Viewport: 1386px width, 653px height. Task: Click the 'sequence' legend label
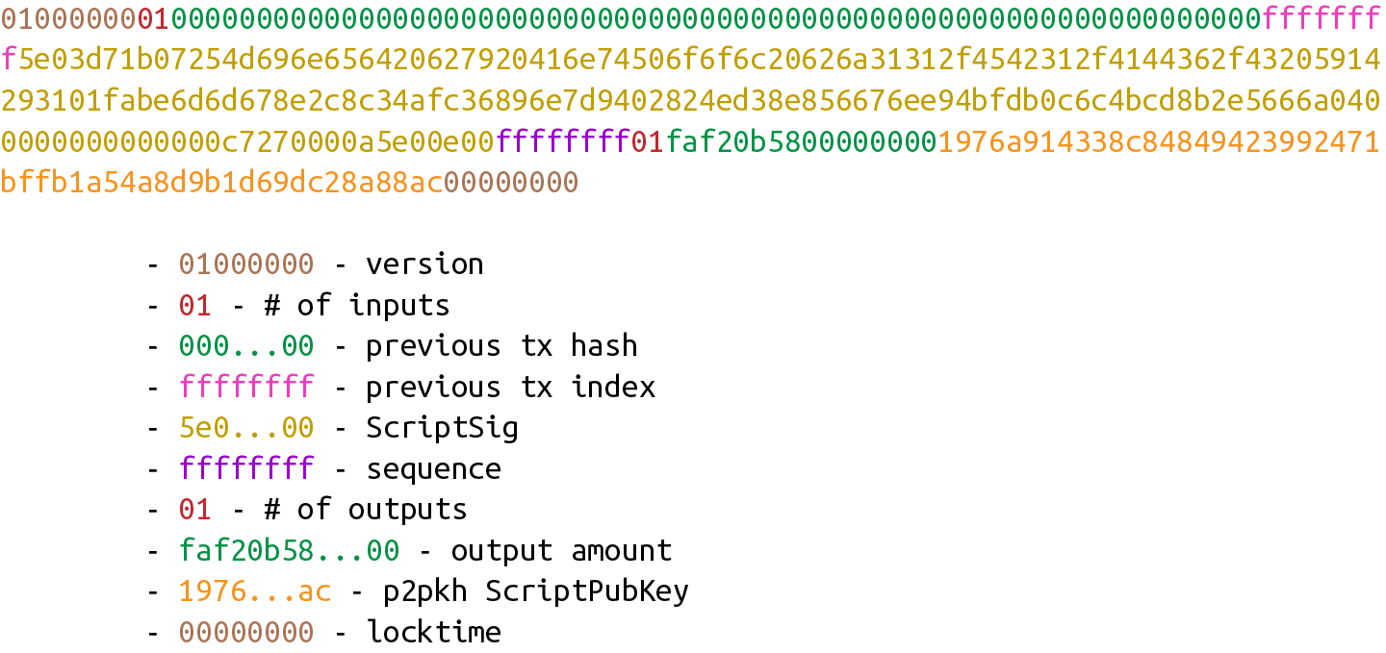(x=433, y=469)
